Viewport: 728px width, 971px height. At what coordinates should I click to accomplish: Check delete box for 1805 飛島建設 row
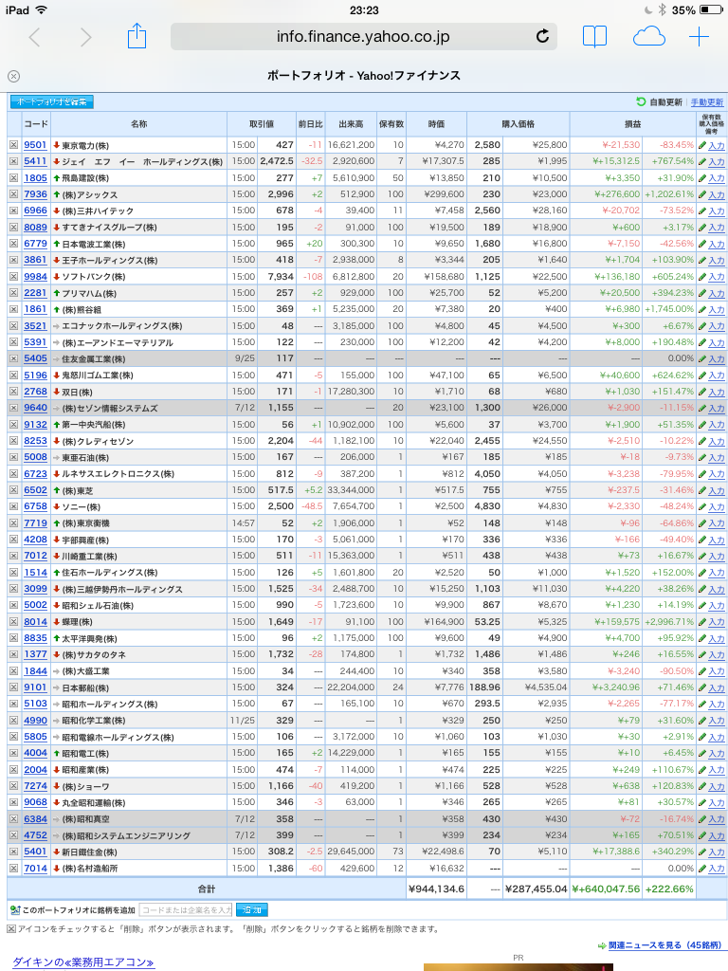(x=13, y=177)
